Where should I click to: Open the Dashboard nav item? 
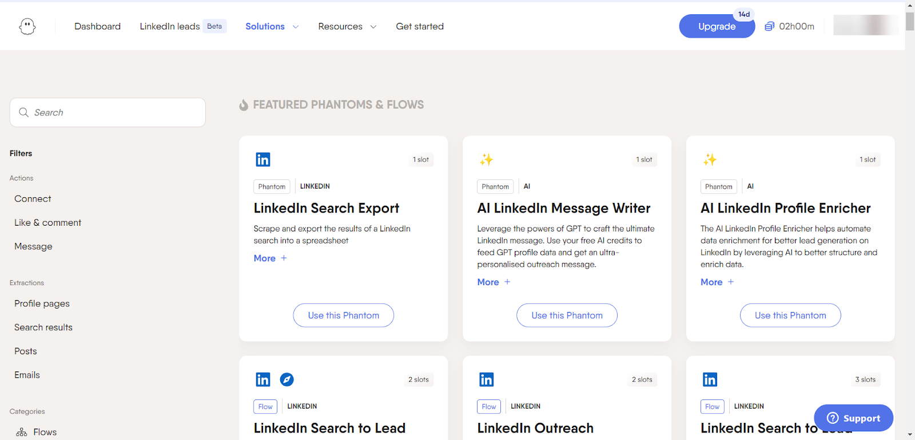[x=98, y=26]
